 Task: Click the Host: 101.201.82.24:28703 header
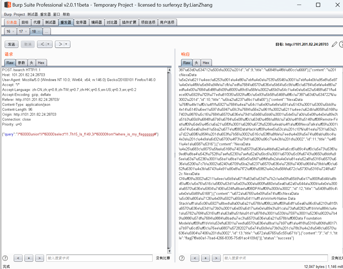click(24, 75)
